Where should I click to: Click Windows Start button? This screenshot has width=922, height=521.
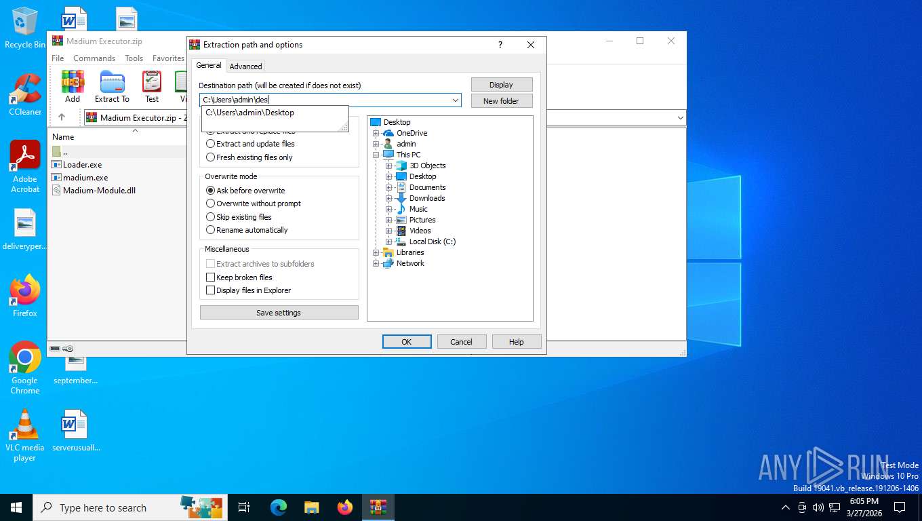point(16,507)
